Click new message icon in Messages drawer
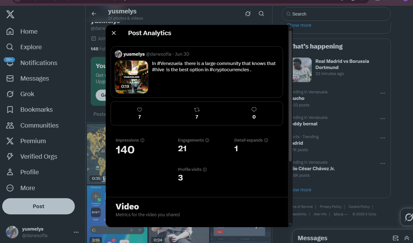This screenshot has width=413, height=243. tap(396, 238)
